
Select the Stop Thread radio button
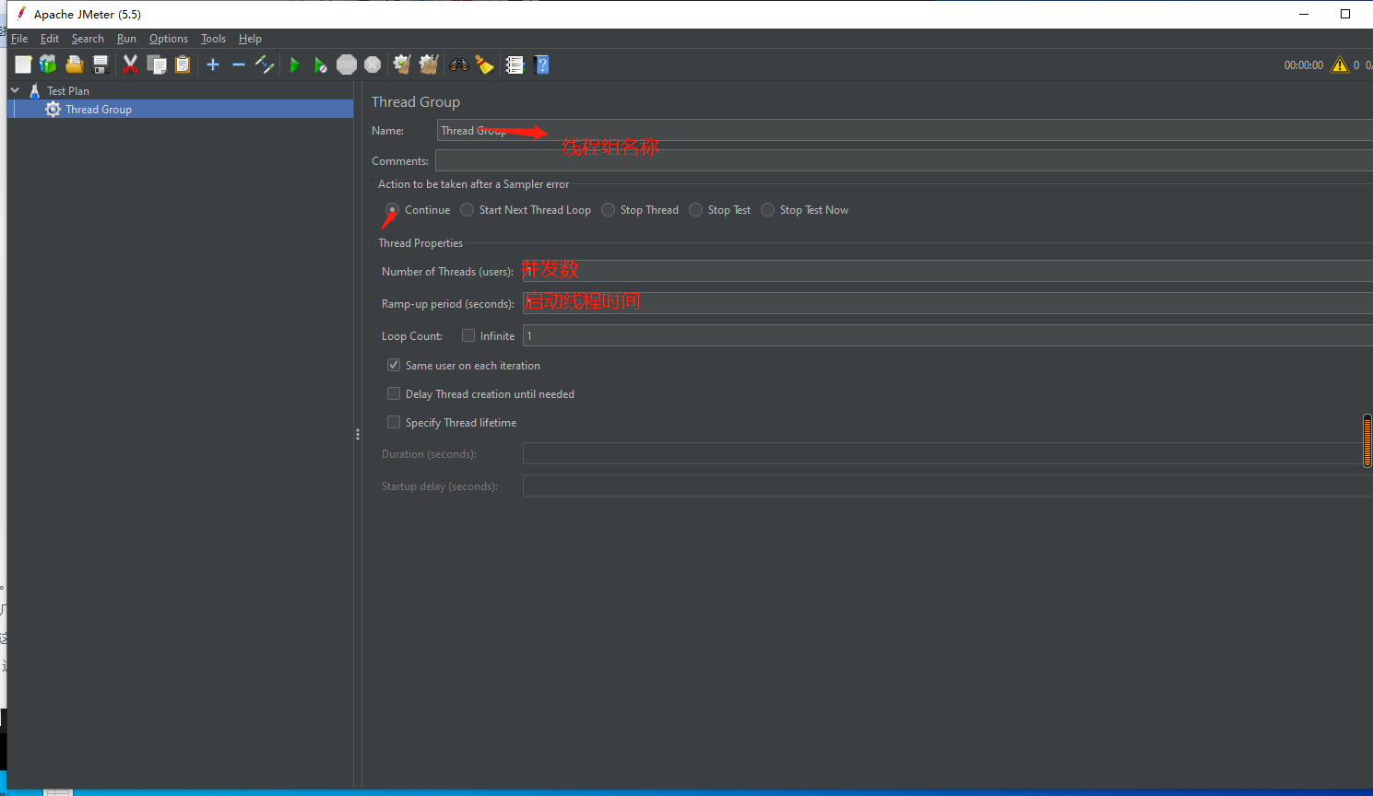[x=609, y=210]
